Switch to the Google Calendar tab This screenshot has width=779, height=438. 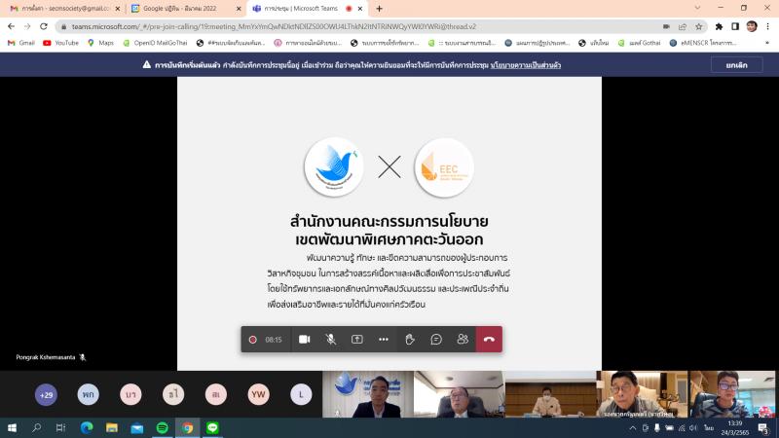coord(186,9)
